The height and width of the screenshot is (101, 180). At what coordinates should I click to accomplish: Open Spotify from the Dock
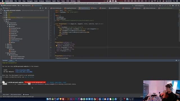tap(113, 99)
